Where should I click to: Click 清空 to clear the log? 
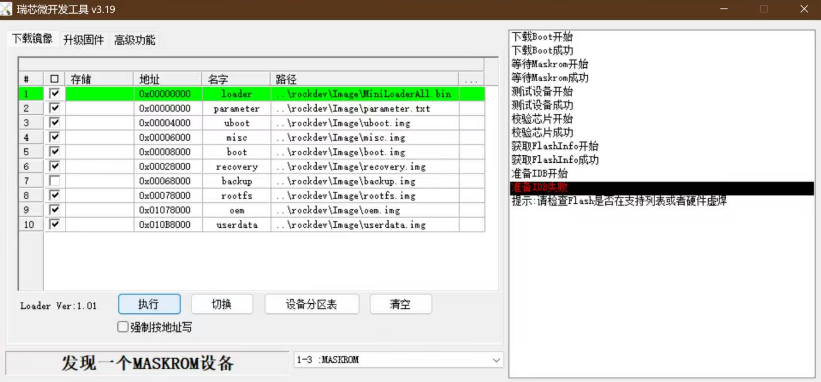coord(400,304)
